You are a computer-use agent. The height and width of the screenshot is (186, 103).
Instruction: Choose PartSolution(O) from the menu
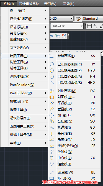[25, 85]
